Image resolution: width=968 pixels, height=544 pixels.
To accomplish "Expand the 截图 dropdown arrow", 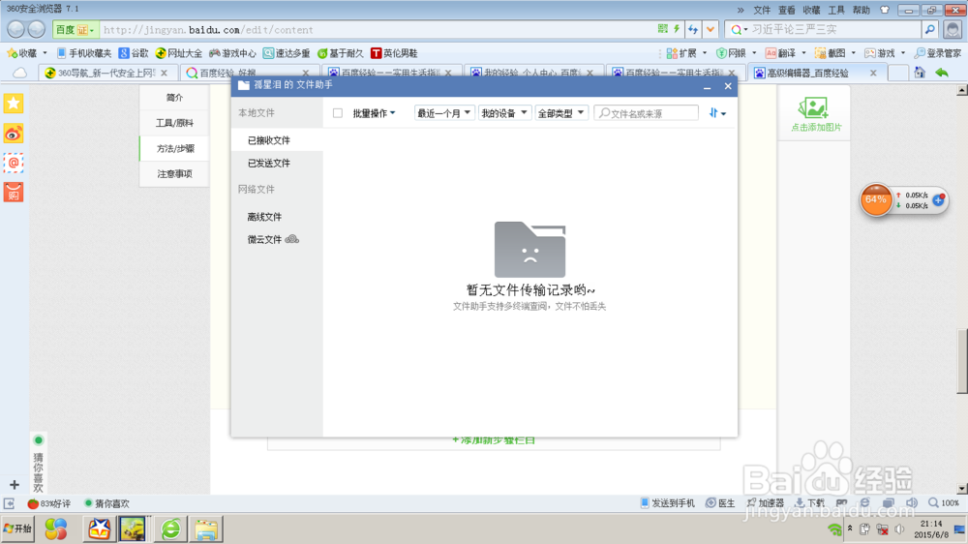I will pyautogui.click(x=853, y=53).
